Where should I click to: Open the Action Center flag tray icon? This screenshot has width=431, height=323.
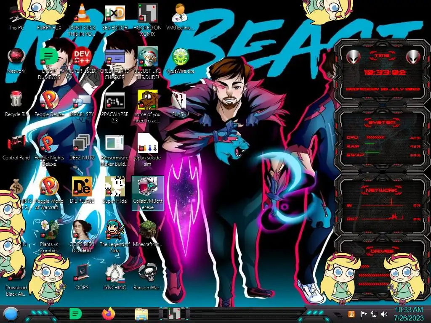[x=364, y=314]
